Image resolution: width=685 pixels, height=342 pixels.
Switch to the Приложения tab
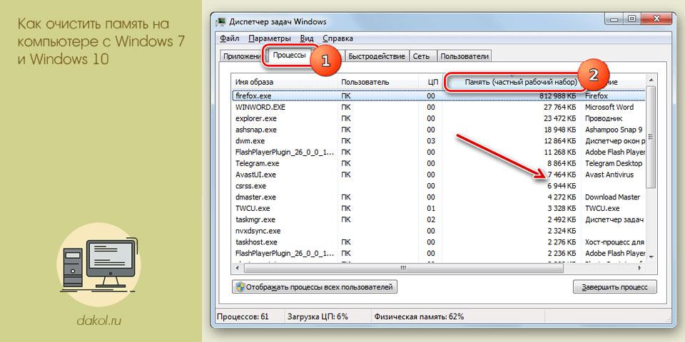pyautogui.click(x=241, y=56)
